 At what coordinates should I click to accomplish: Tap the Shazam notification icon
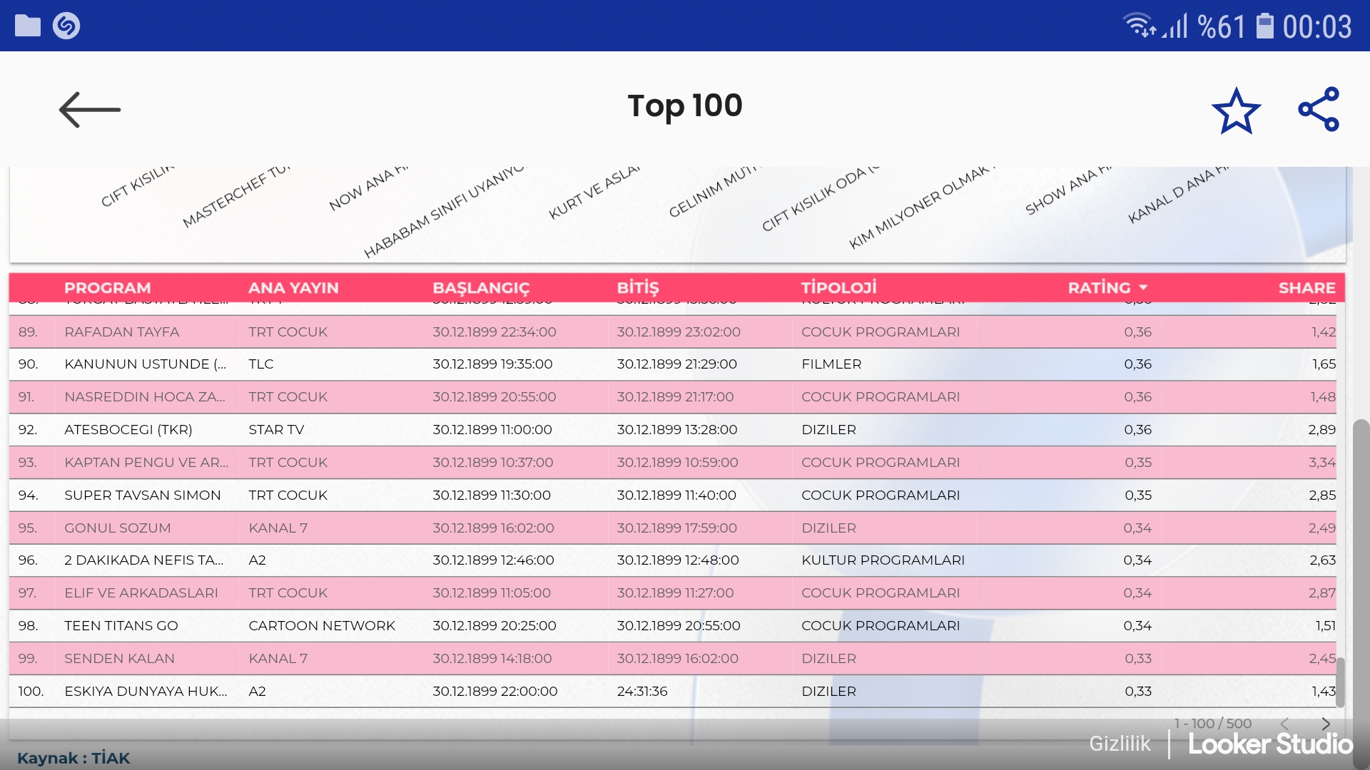66,26
